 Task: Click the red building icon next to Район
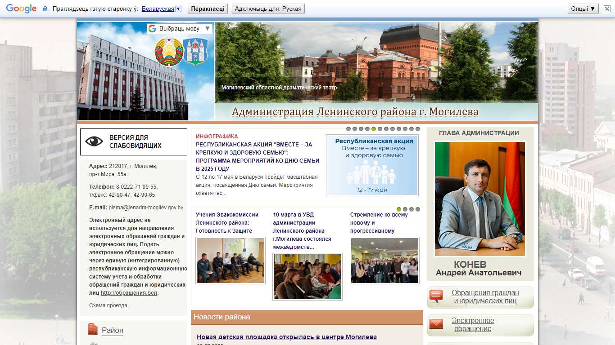[x=93, y=329]
